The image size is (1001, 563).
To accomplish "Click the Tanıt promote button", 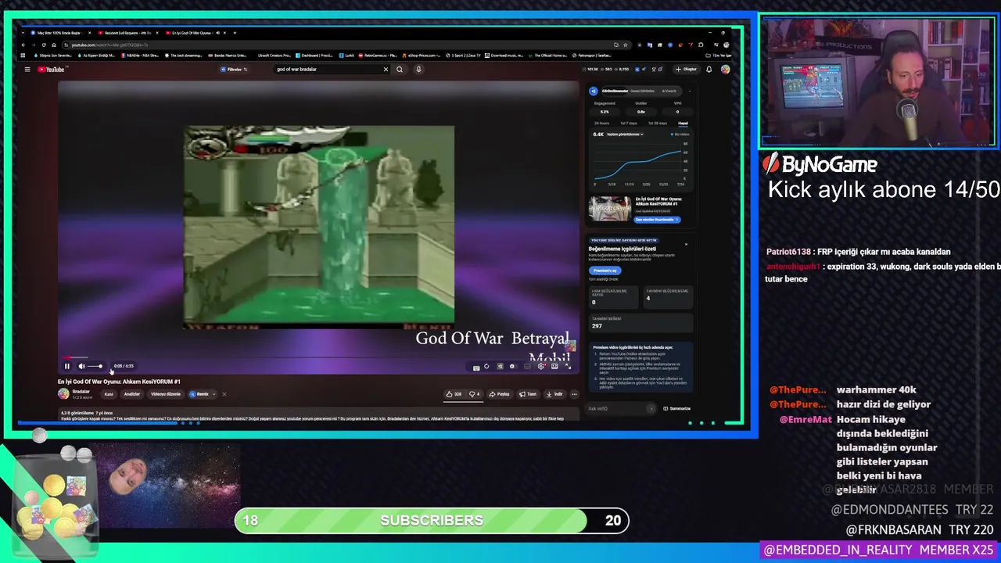I will point(528,394).
